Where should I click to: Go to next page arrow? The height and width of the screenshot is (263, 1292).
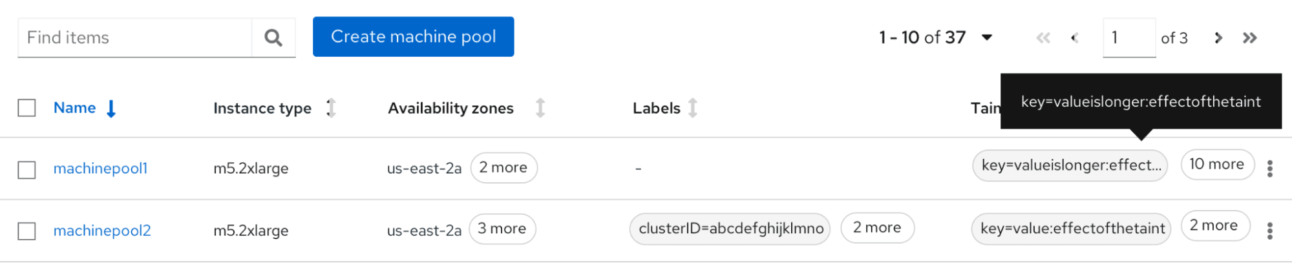pyautogui.click(x=1218, y=38)
